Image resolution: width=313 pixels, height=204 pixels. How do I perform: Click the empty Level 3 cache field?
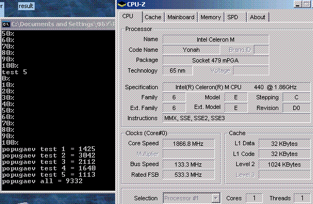click(x=284, y=175)
